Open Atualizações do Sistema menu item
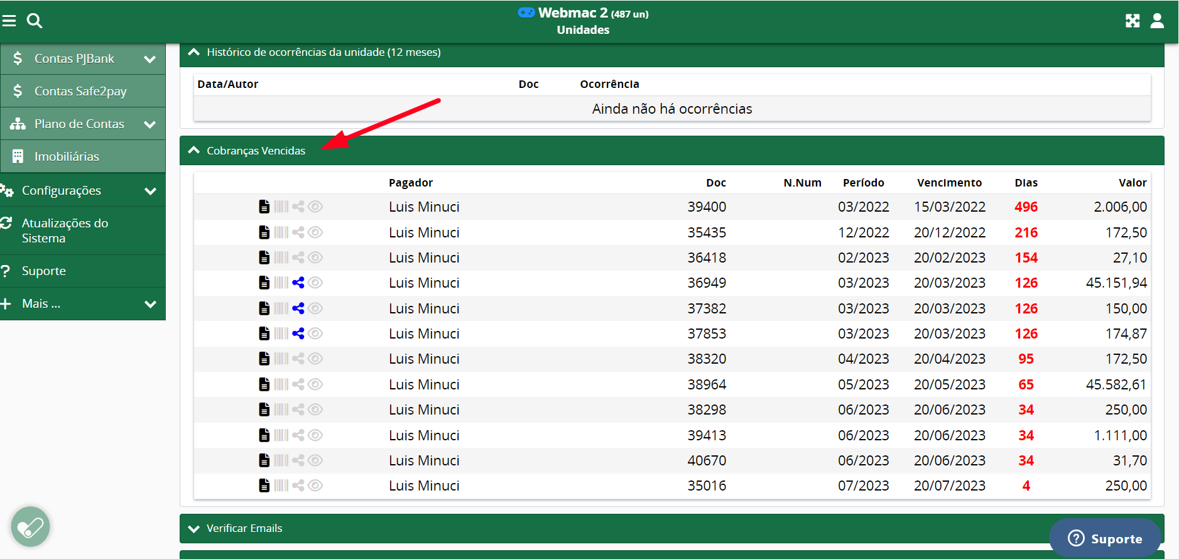Image resolution: width=1179 pixels, height=559 pixels. [83, 231]
